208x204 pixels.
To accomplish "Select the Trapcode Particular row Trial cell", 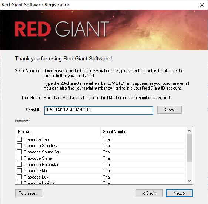I will point(107,165).
